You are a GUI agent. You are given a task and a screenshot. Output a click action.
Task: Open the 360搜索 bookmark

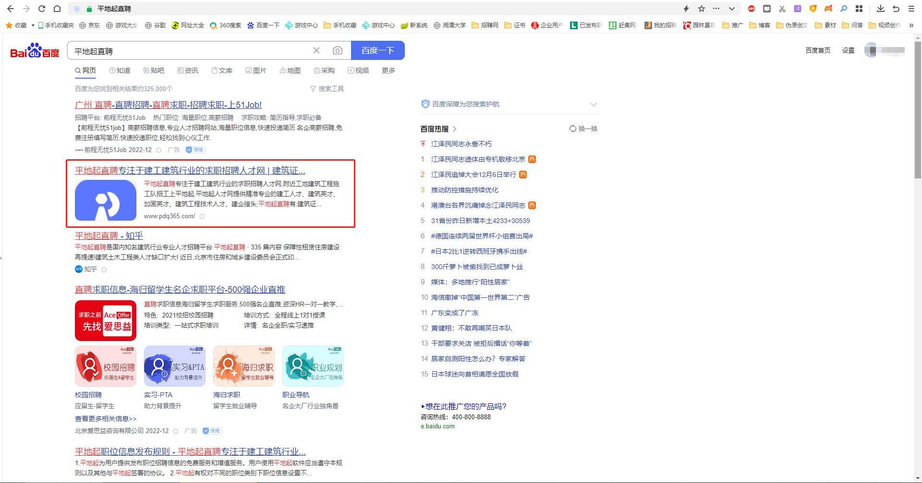226,25
